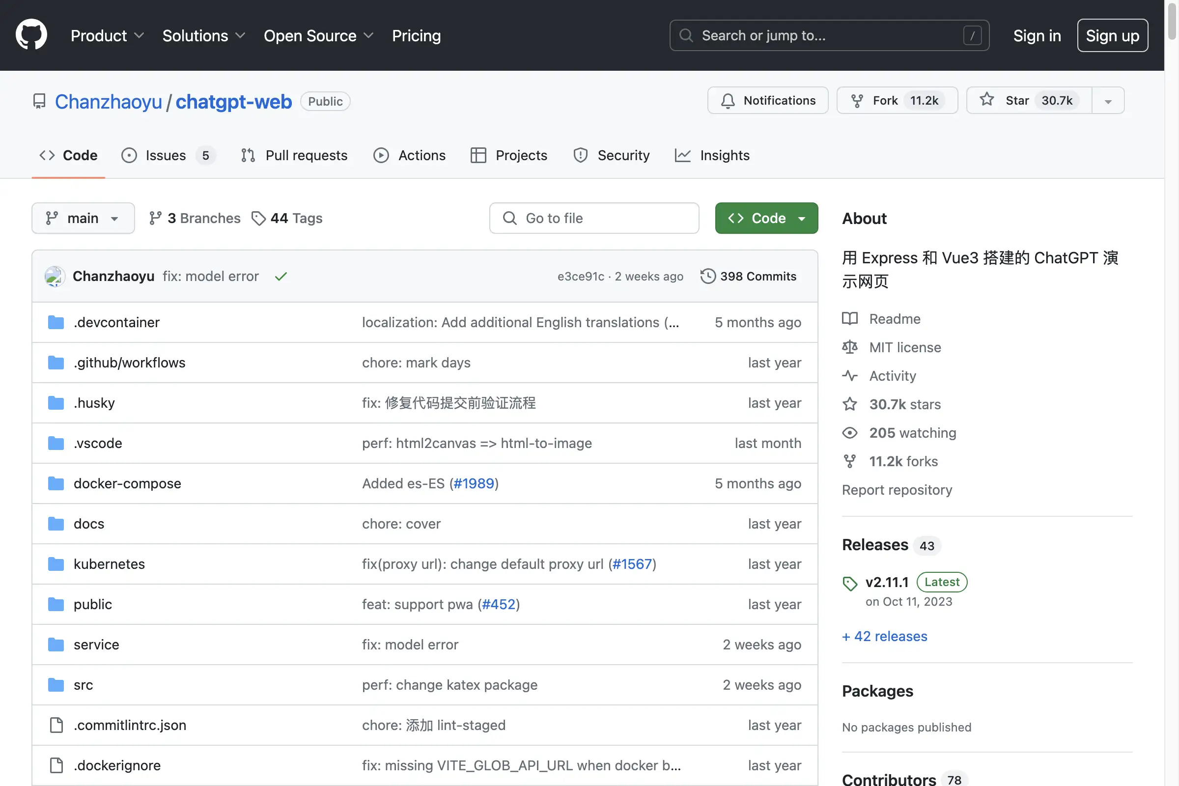Click the verified commit green checkmark

click(280, 276)
